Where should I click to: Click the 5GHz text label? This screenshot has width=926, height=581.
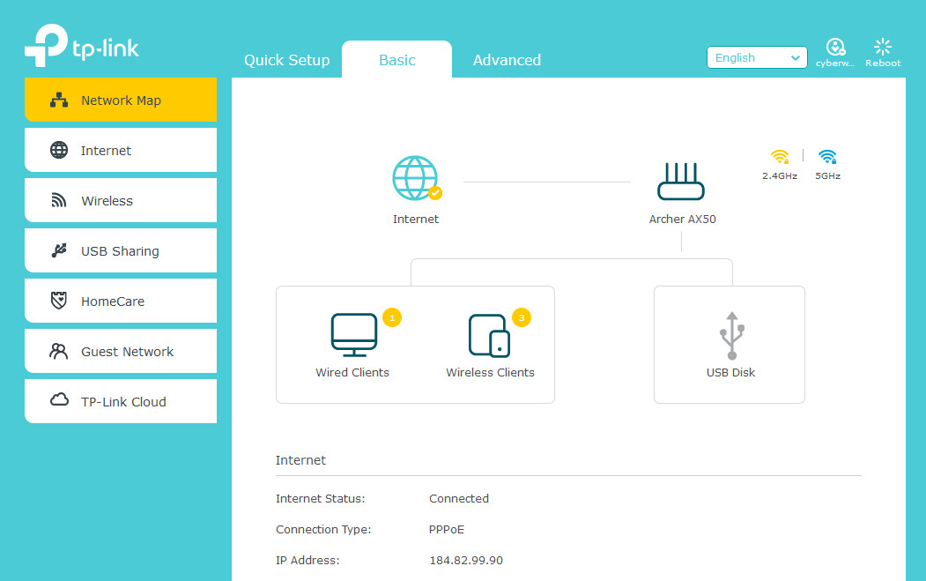pos(827,175)
